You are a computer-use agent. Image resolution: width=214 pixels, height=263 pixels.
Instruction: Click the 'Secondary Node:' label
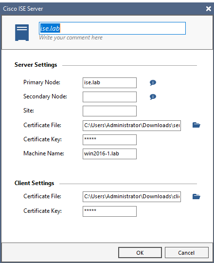click(45, 96)
